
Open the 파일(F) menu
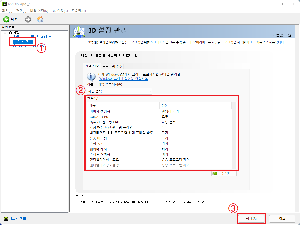(7, 11)
